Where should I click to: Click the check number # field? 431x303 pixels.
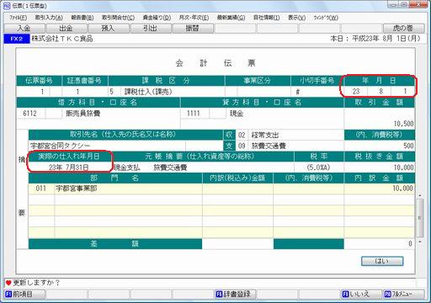pyautogui.click(x=317, y=92)
